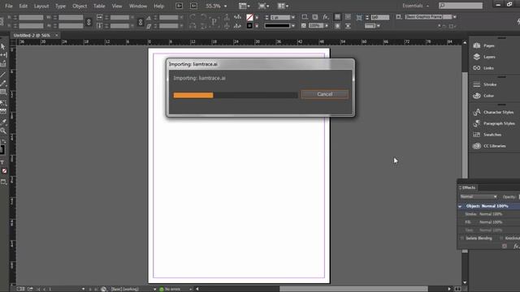Open the Layout menu
The height and width of the screenshot is (292, 520).
41,6
